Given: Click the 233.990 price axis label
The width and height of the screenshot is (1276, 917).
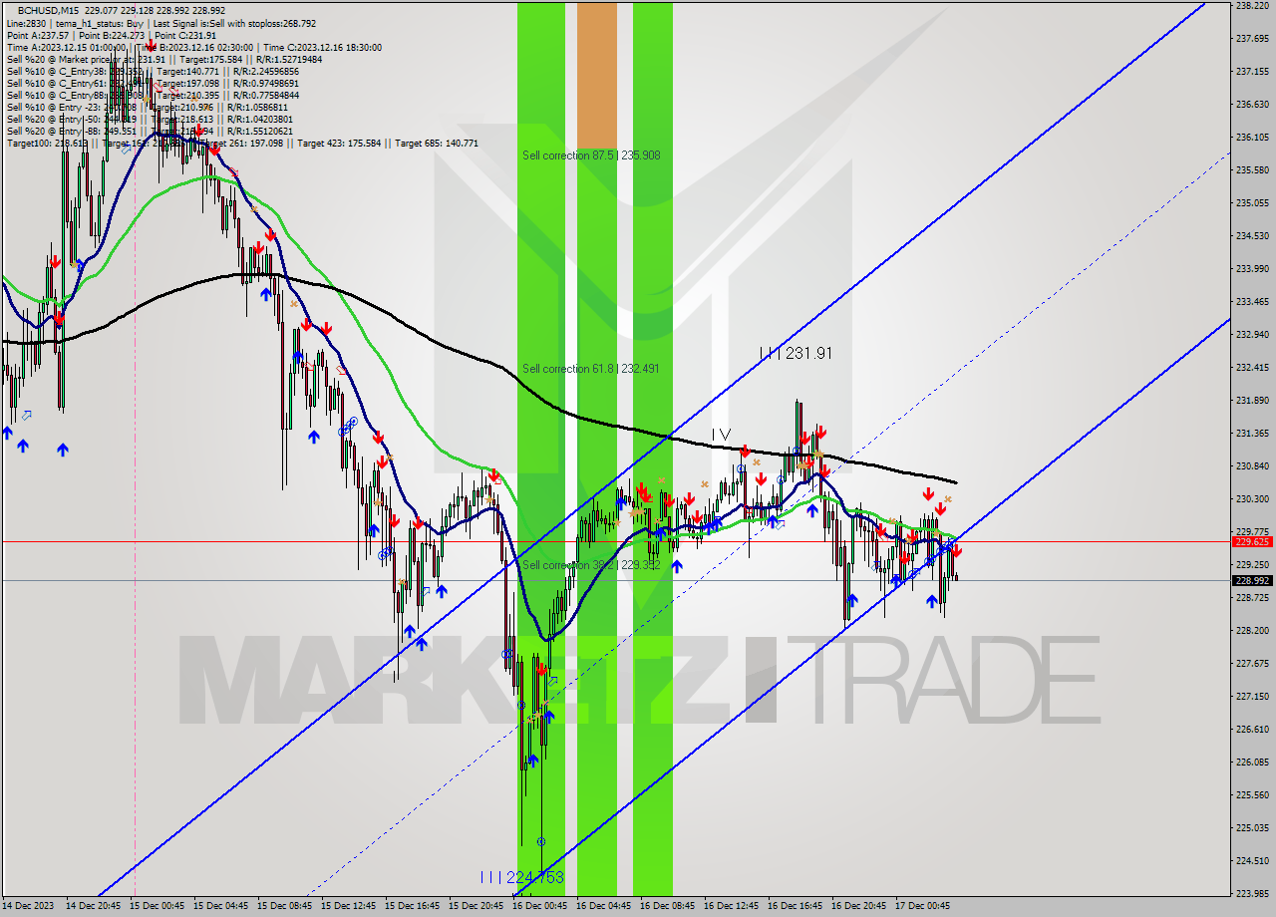Looking at the screenshot, I should 1252,268.
